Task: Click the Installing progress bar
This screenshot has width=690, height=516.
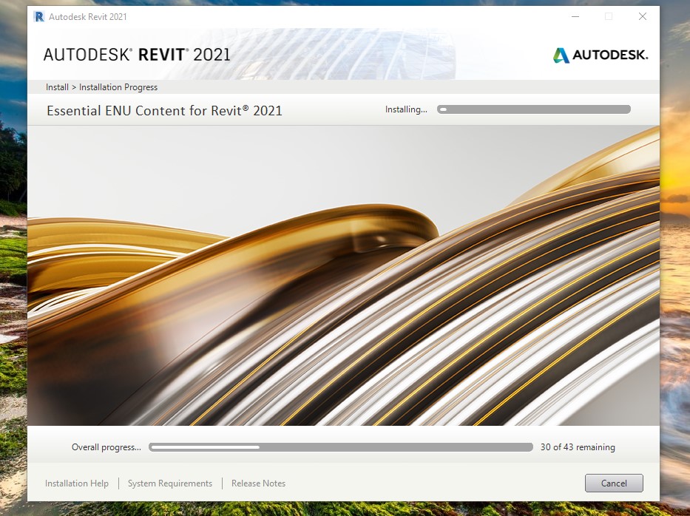Action: tap(533, 109)
